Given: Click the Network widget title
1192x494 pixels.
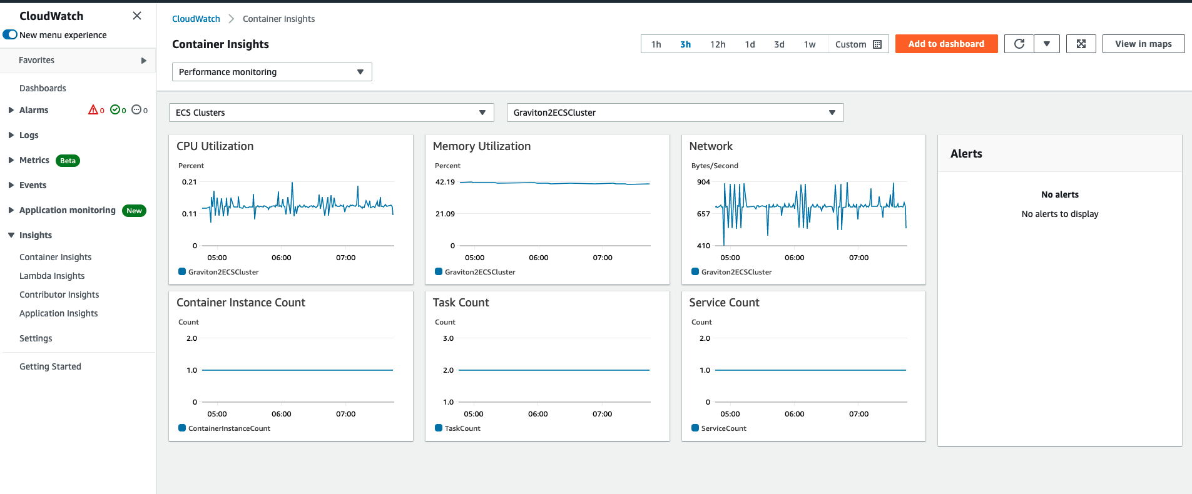Looking at the screenshot, I should pos(711,146).
